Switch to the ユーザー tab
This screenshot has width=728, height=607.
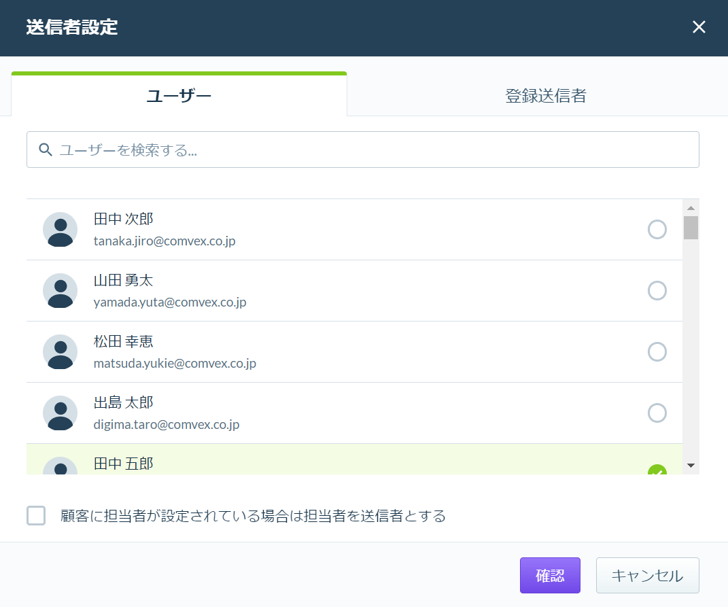(x=179, y=96)
